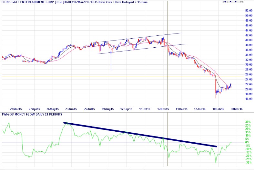This screenshot has width=254, height=170.
Task: Click the 24.00 price axis value
Action: point(249,79)
